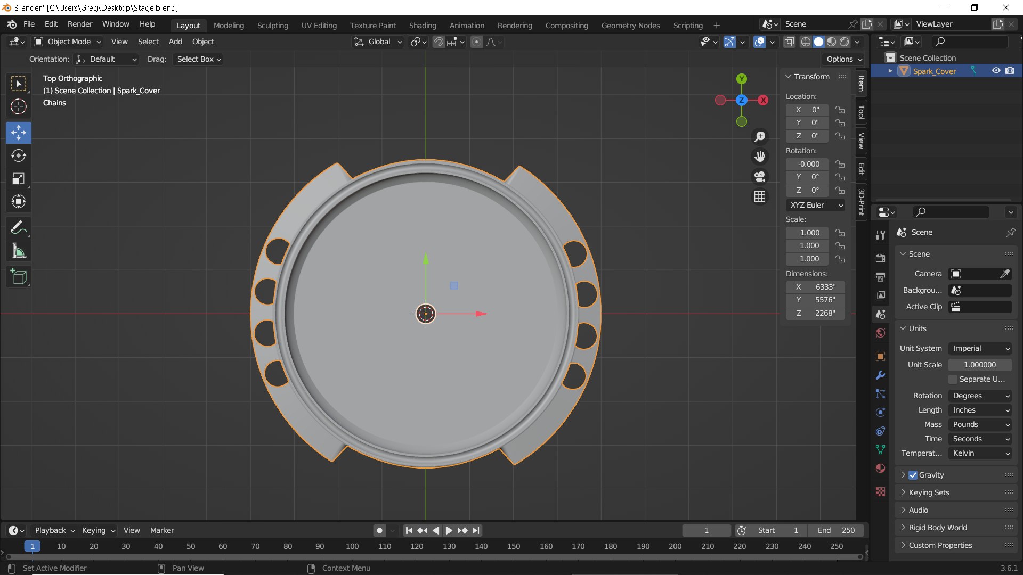Open the Modifier wrench properties tab

880,375
